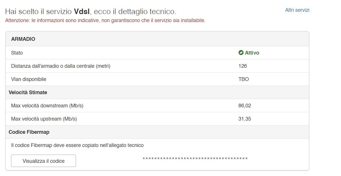Click the bold Vdsl heading word
This screenshot has width=341, height=176.
(x=82, y=11)
